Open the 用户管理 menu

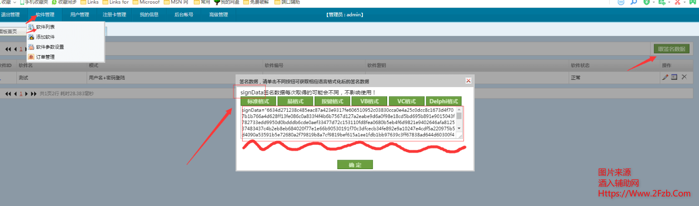pos(79,15)
